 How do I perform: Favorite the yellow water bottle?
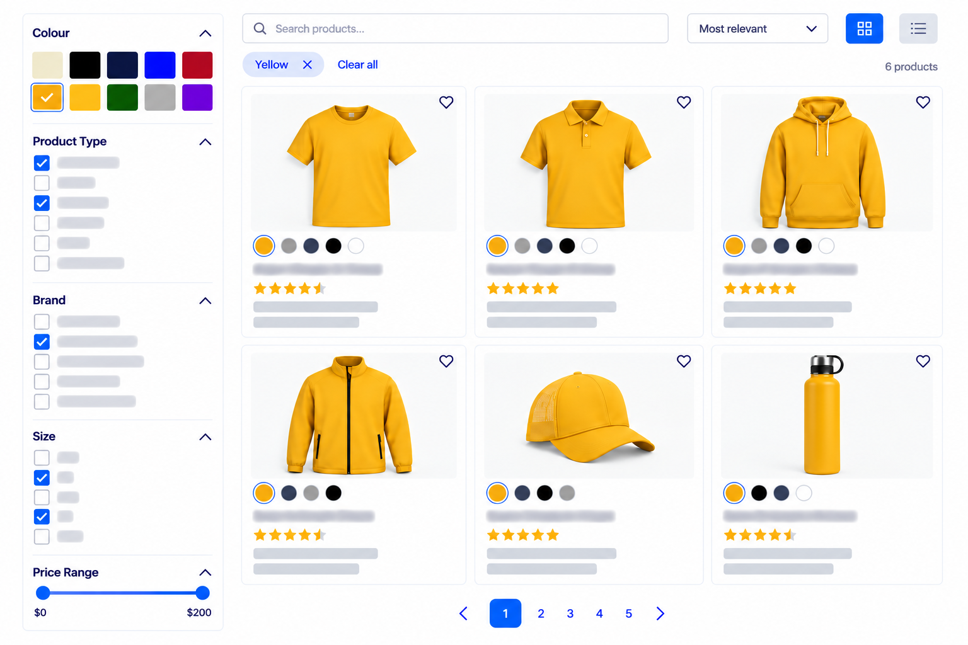tap(923, 361)
